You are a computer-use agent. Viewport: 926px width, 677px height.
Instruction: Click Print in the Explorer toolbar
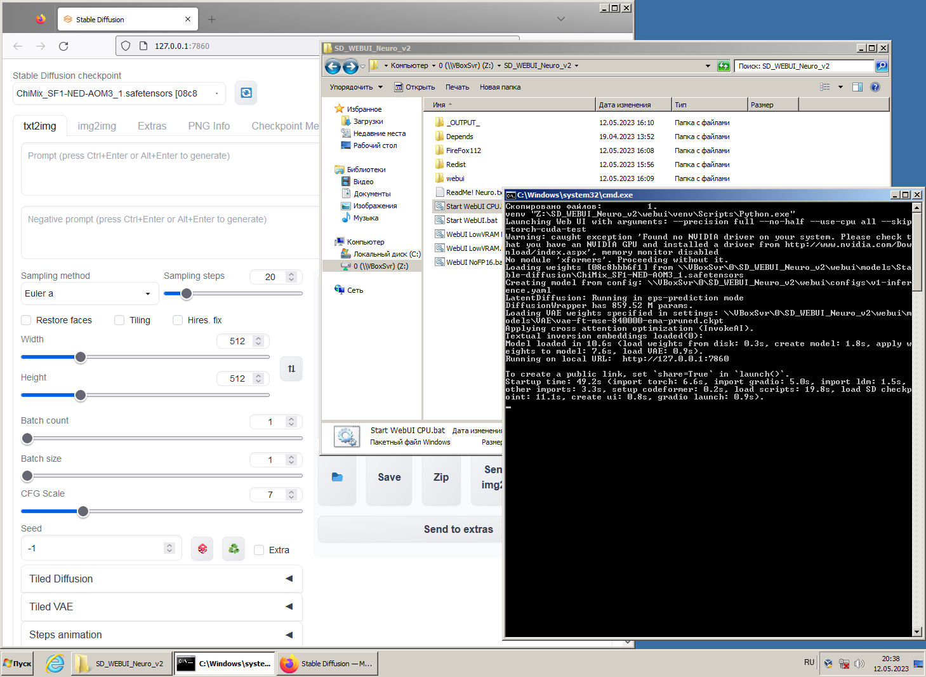click(457, 87)
